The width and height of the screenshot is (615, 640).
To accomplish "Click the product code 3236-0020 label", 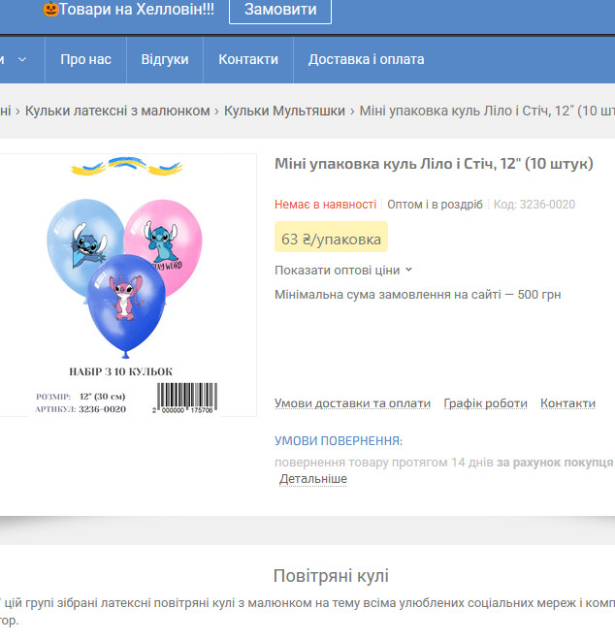I will [534, 205].
